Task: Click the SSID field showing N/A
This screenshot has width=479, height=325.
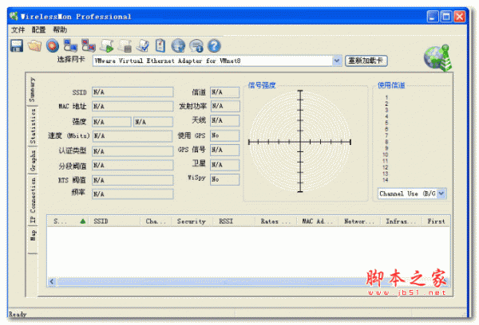Action: click(133, 92)
